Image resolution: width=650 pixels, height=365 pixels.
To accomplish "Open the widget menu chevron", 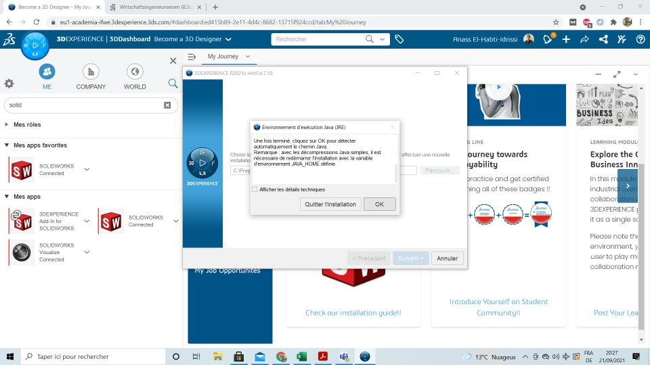I will click(636, 74).
